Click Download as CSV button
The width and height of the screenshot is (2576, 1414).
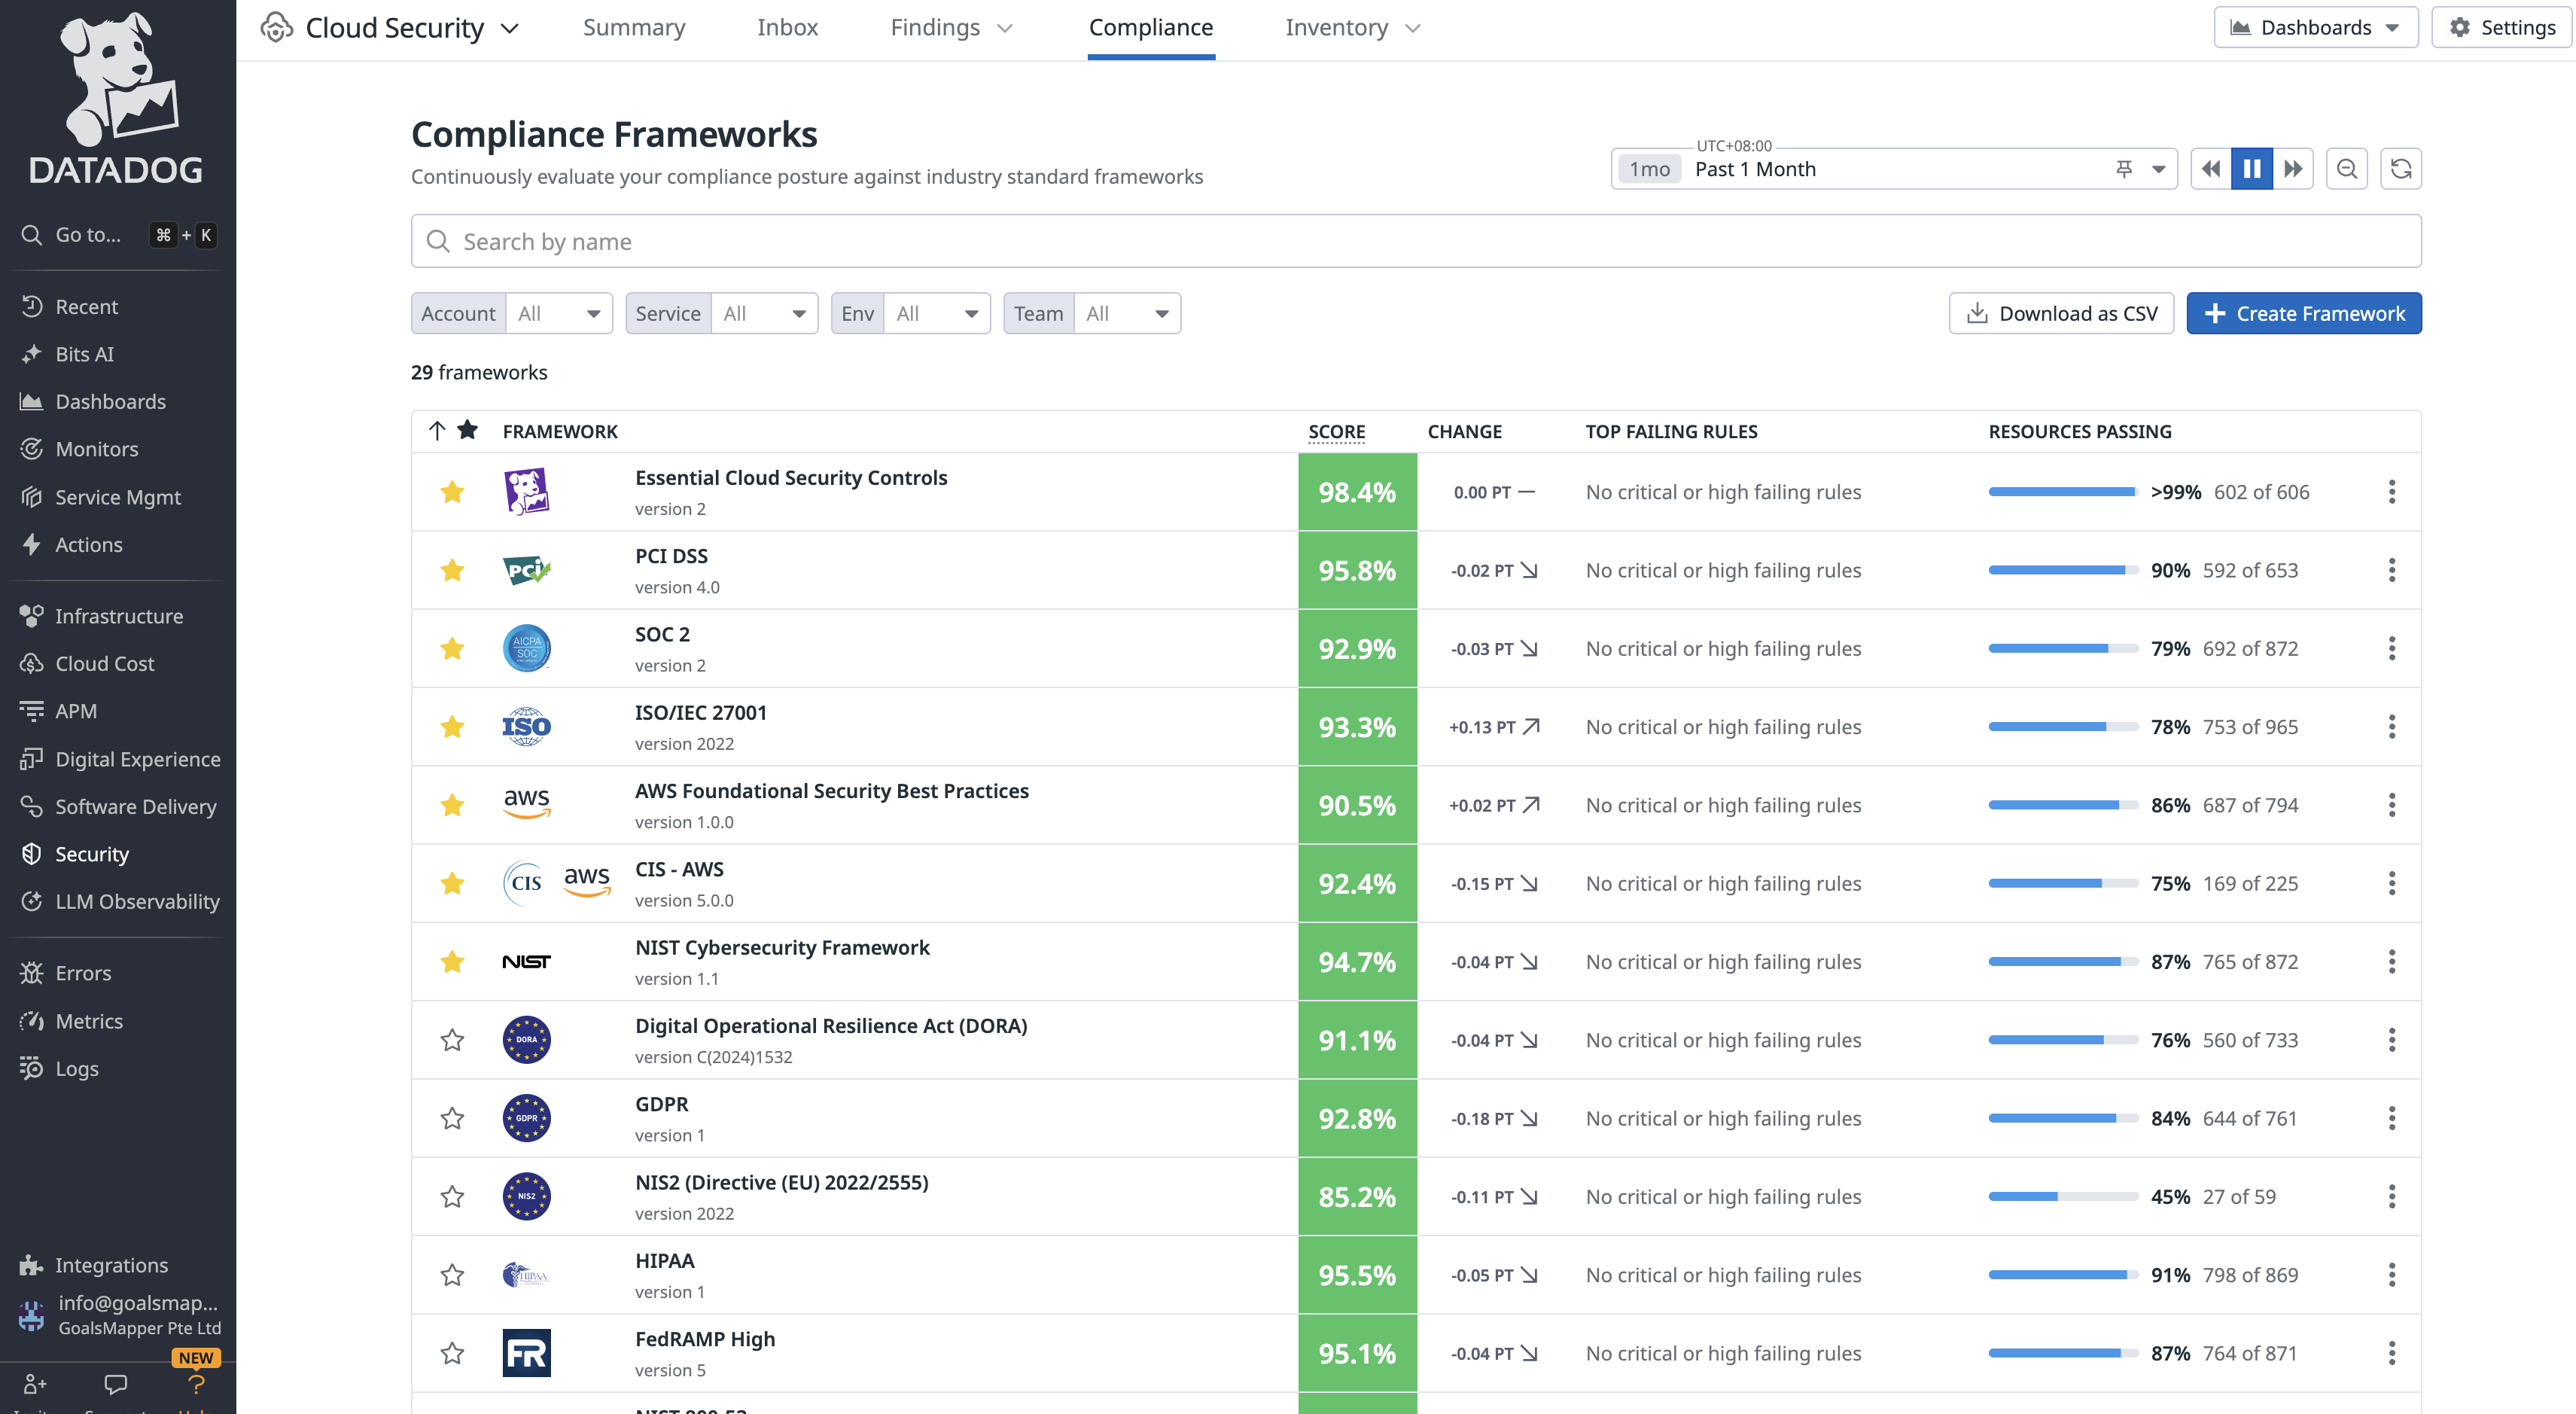coord(2061,314)
